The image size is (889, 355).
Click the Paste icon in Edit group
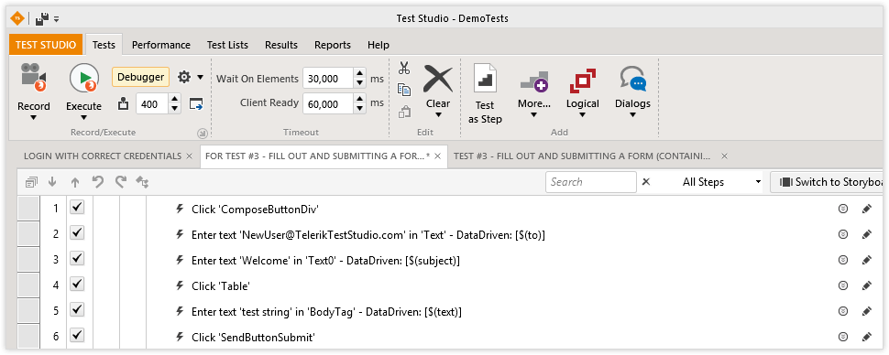click(x=404, y=112)
